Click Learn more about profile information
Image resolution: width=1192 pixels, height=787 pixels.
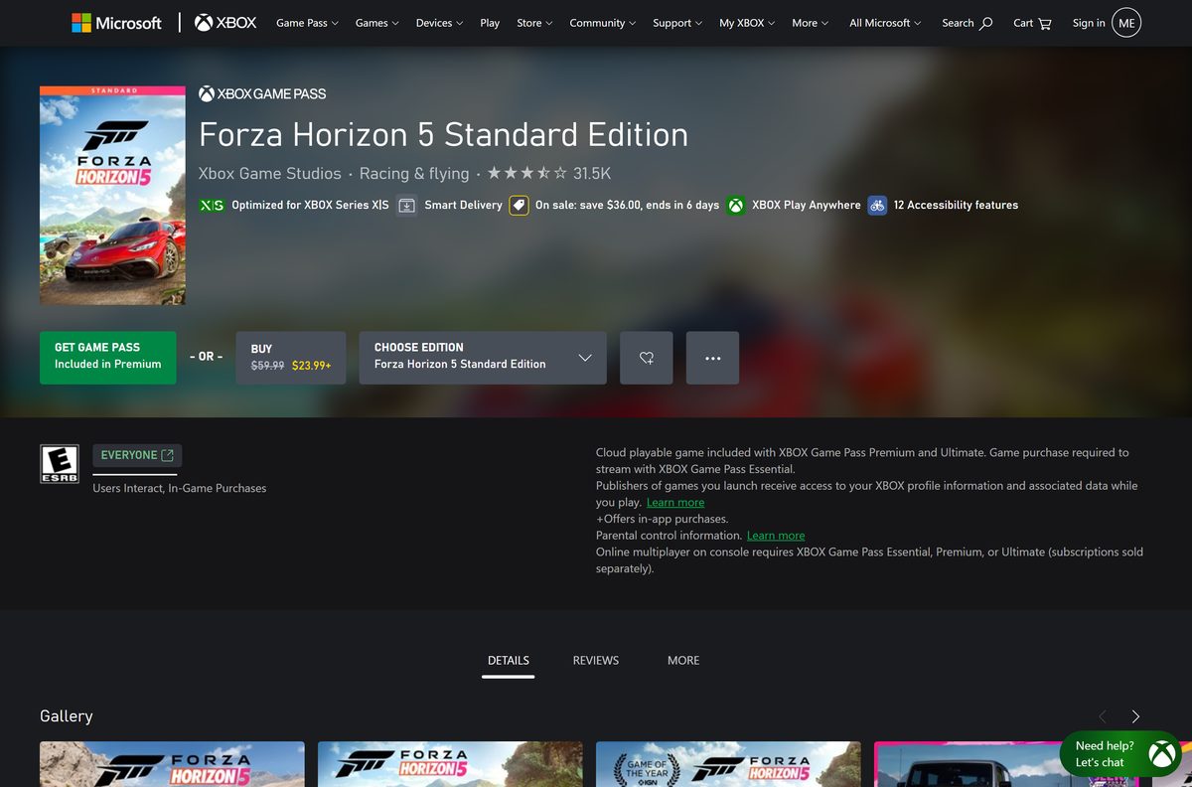click(675, 503)
